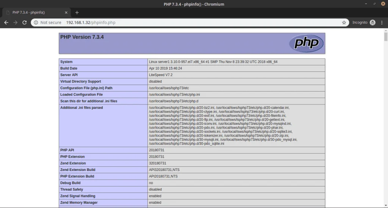
Task: Open the Not secure site information icon
Action: click(36, 23)
